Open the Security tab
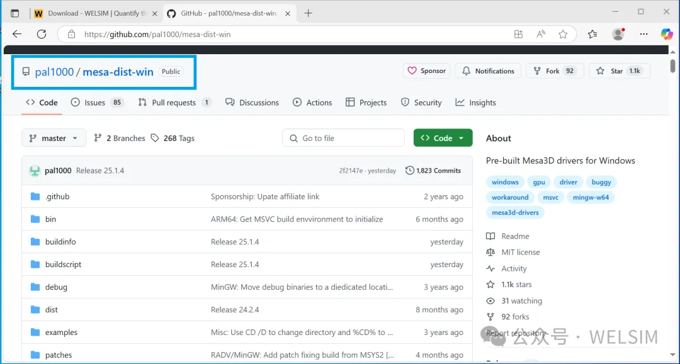The width and height of the screenshot is (680, 364). click(x=421, y=103)
